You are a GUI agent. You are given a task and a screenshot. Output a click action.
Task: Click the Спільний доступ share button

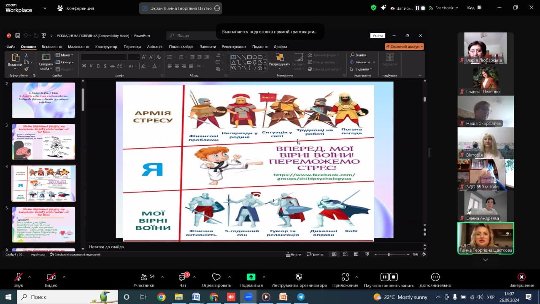(x=404, y=46)
